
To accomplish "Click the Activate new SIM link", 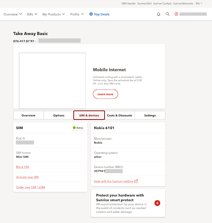I will [27, 177].
